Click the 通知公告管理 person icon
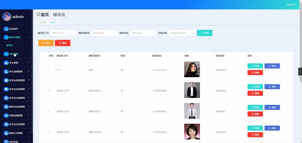This screenshot has width=302, height=143. [6, 133]
